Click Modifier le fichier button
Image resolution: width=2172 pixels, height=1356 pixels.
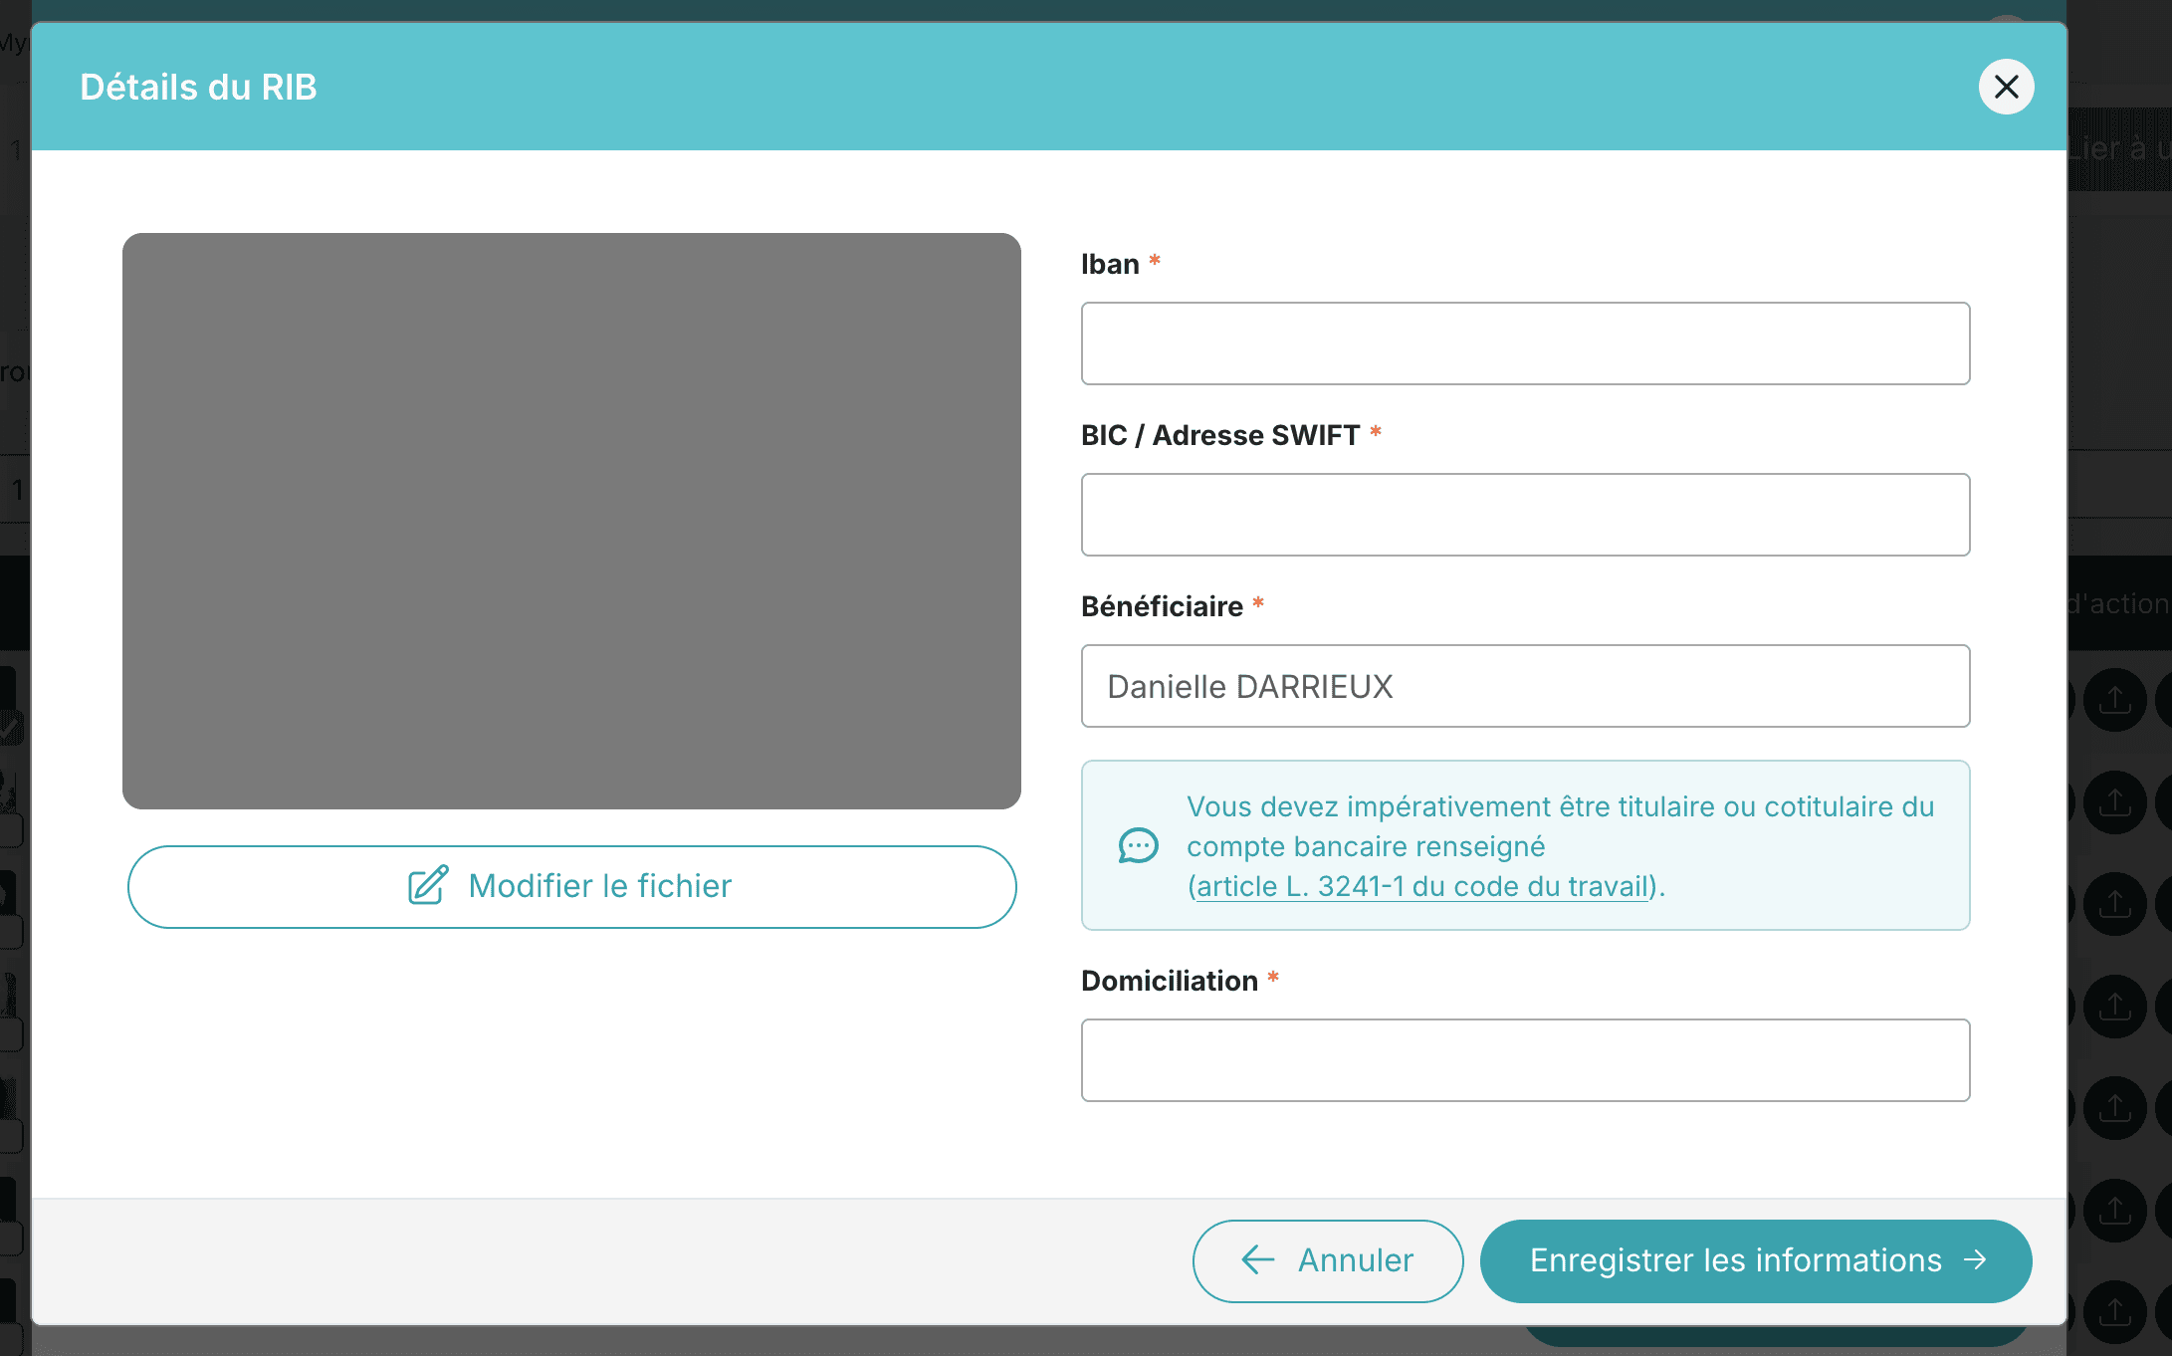[x=571, y=887]
